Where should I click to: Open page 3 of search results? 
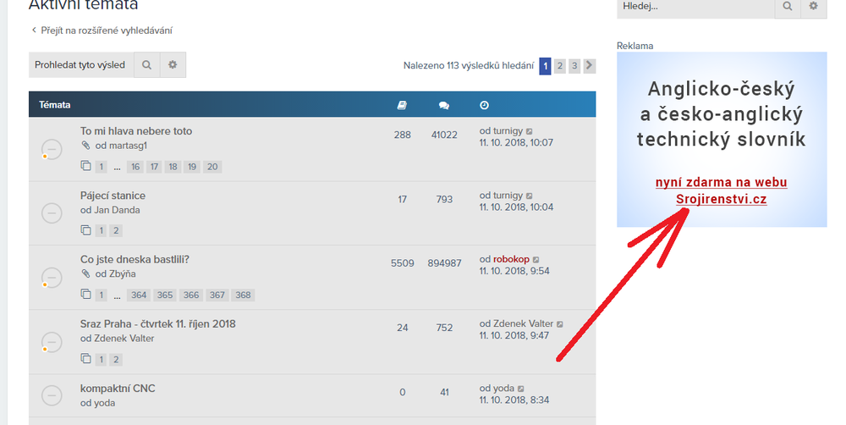coord(574,66)
